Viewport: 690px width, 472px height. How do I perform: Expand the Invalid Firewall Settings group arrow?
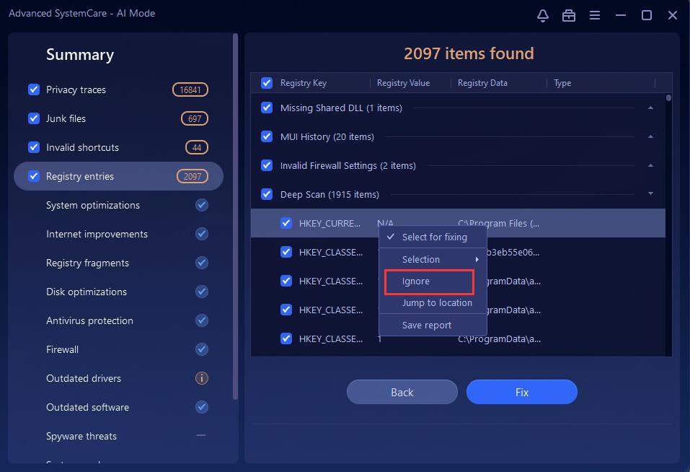pos(650,165)
